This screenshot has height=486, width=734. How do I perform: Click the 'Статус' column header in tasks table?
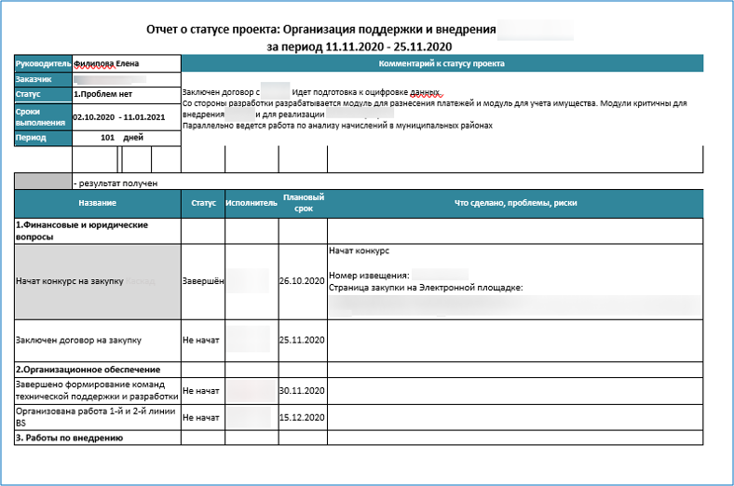coord(203,204)
